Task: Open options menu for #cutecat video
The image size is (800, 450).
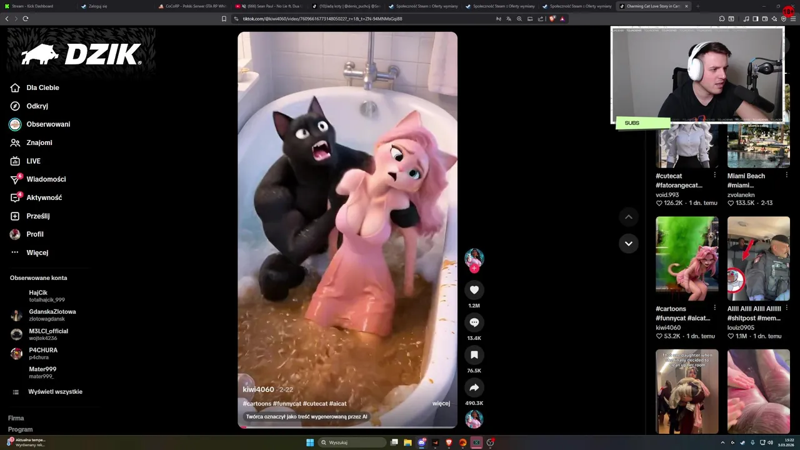Action: click(715, 176)
